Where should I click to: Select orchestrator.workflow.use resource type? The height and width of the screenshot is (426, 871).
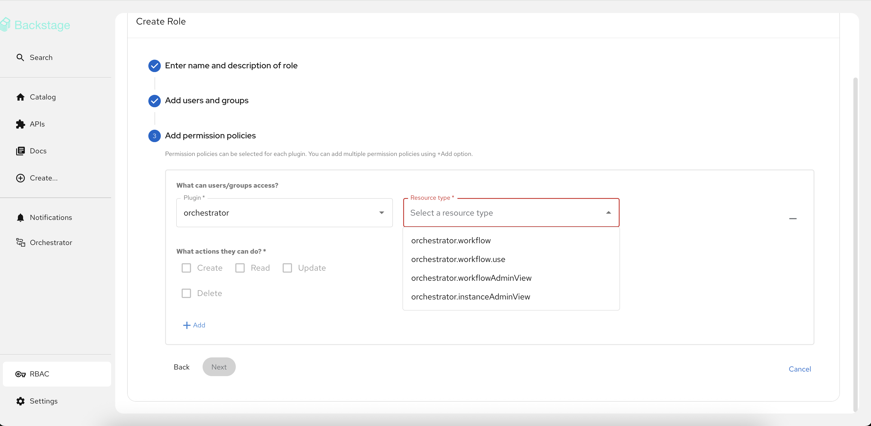click(458, 259)
